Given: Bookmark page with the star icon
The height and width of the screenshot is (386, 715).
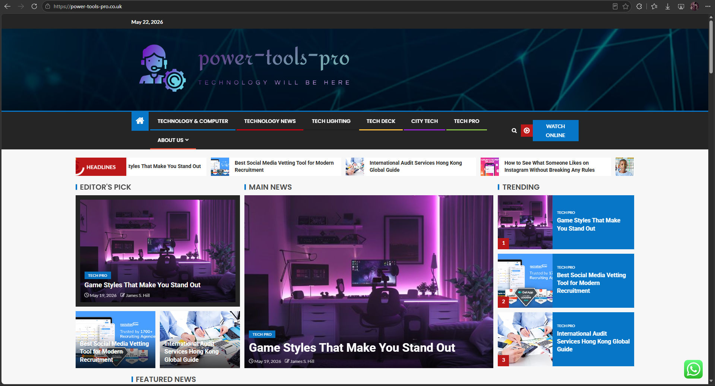Looking at the screenshot, I should pyautogui.click(x=626, y=6).
